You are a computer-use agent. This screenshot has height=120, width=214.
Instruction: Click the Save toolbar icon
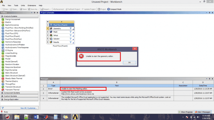click(x=21, y=9)
